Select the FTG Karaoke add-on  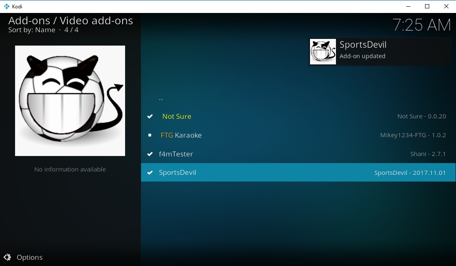298,135
